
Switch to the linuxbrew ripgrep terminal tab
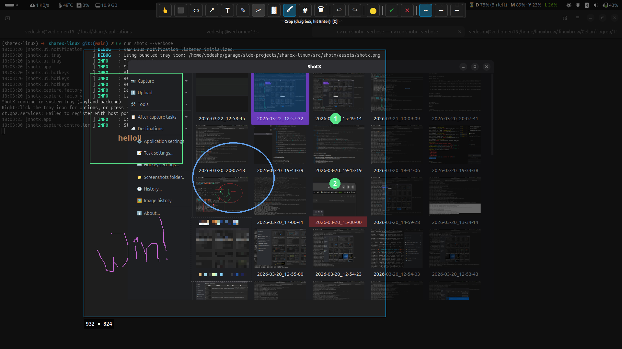point(543,32)
